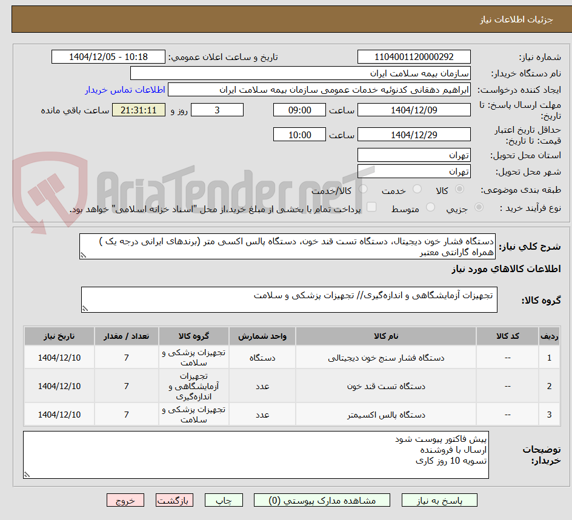Click the response deadline date 1404/12/09 field
Image resolution: width=572 pixels, height=520 pixels.
point(414,110)
